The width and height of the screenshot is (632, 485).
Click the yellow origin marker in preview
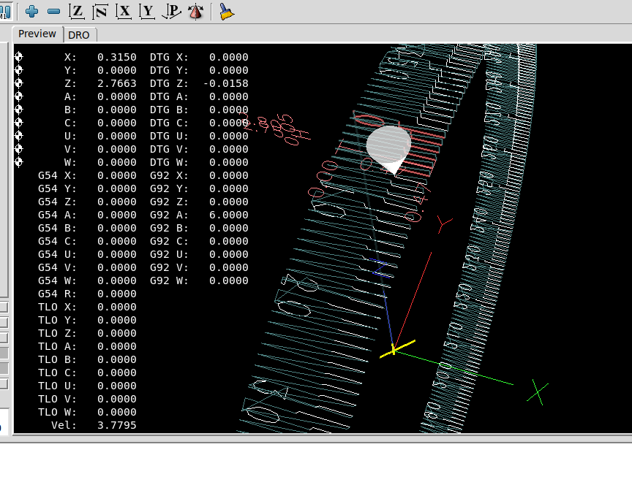pos(394,349)
